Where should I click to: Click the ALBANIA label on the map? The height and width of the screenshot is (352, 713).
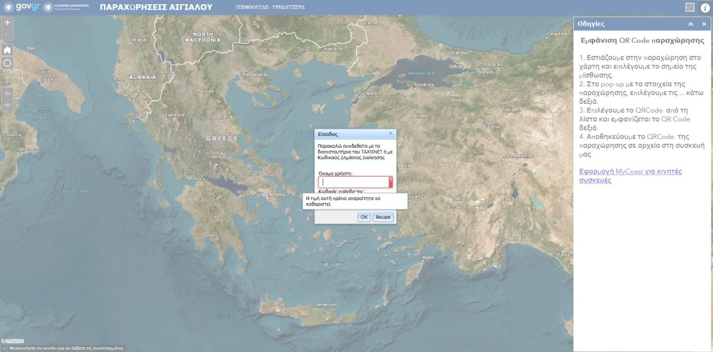click(143, 77)
